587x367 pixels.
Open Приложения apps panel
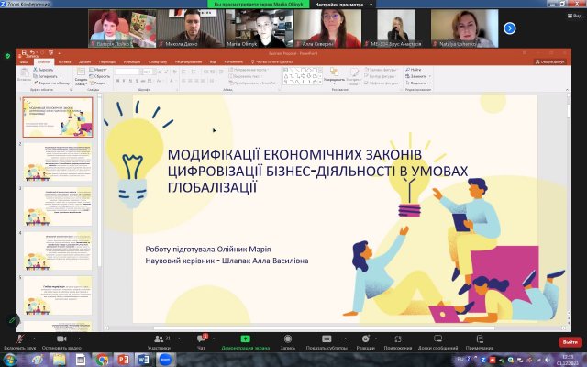(397, 339)
